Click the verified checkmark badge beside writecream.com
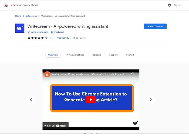The image size is (189, 136). (29, 32)
